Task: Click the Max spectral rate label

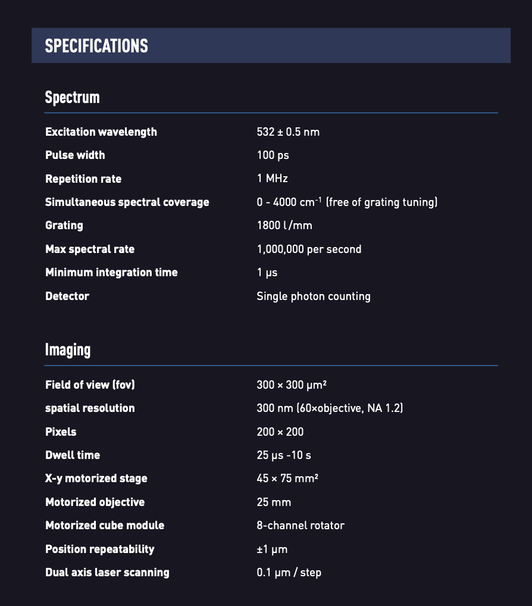Action: click(90, 249)
